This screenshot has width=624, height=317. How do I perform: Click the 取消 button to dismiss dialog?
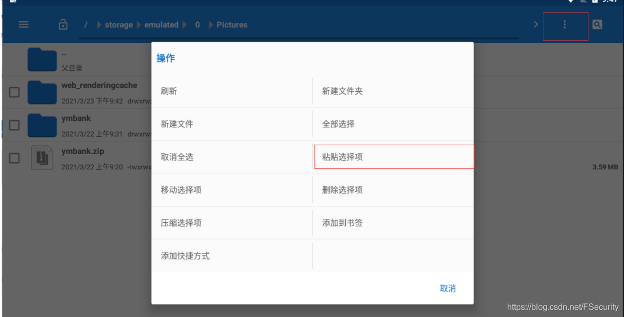(x=448, y=288)
